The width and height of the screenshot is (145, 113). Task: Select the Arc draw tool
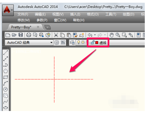[x=5, y=83]
